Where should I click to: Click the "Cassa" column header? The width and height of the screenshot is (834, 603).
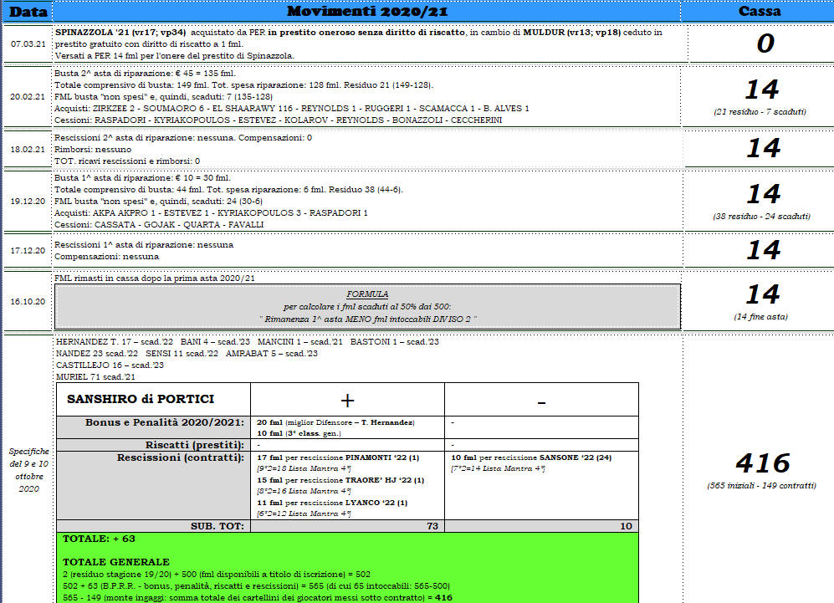(759, 12)
